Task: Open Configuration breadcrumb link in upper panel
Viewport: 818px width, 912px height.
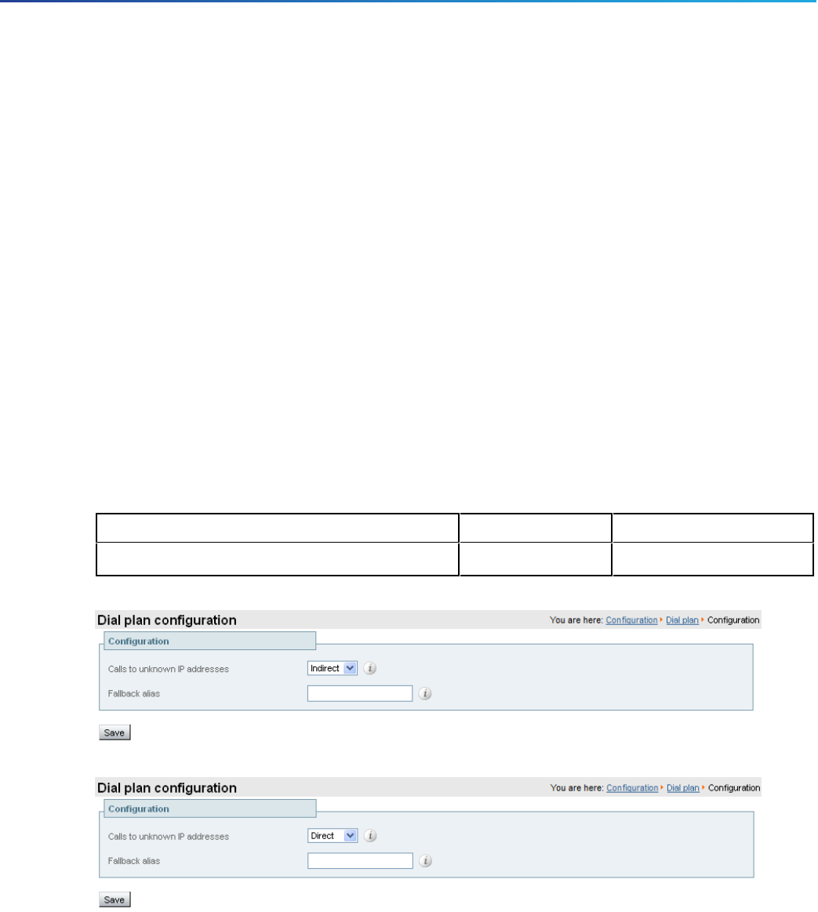Action: [x=631, y=620]
